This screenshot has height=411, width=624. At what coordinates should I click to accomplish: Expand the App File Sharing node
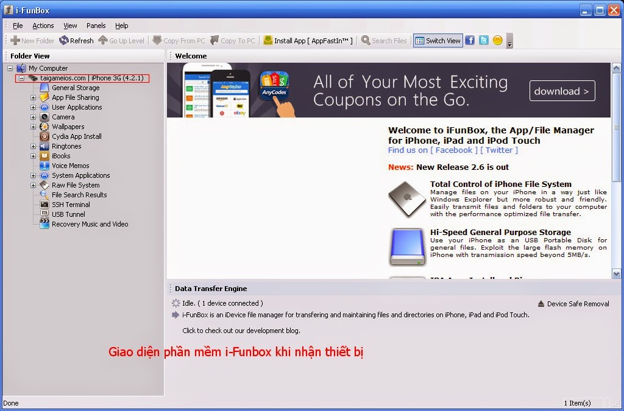(34, 98)
